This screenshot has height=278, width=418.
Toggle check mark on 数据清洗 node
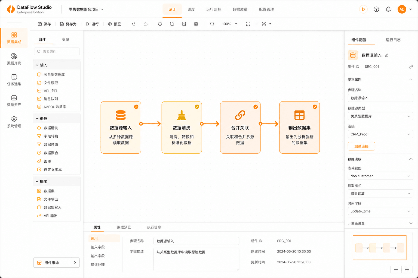tap(197, 107)
